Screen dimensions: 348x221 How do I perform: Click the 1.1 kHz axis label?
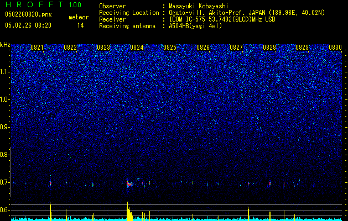click(x=4, y=72)
